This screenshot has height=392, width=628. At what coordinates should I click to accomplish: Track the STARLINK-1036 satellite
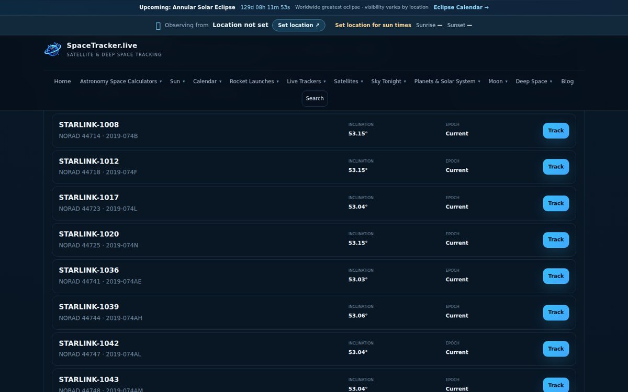click(556, 276)
